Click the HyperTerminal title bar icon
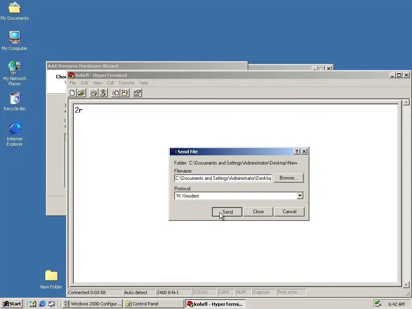The image size is (412, 309). tap(72, 75)
